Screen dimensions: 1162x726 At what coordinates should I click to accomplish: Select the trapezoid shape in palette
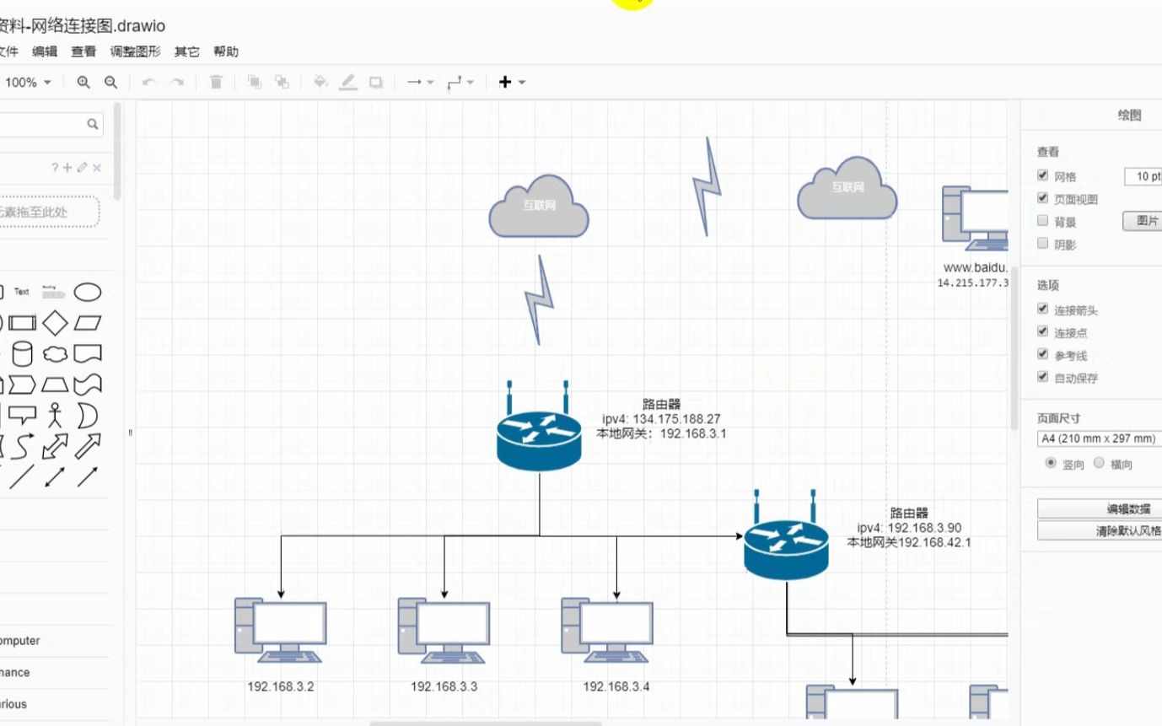coord(55,385)
